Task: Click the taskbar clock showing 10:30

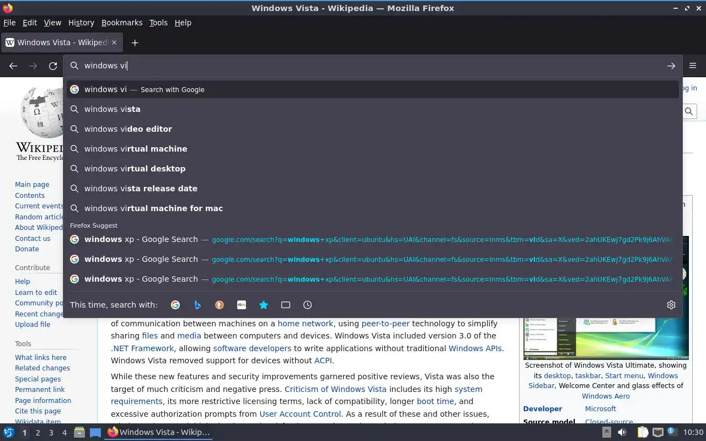Action: pos(693,432)
